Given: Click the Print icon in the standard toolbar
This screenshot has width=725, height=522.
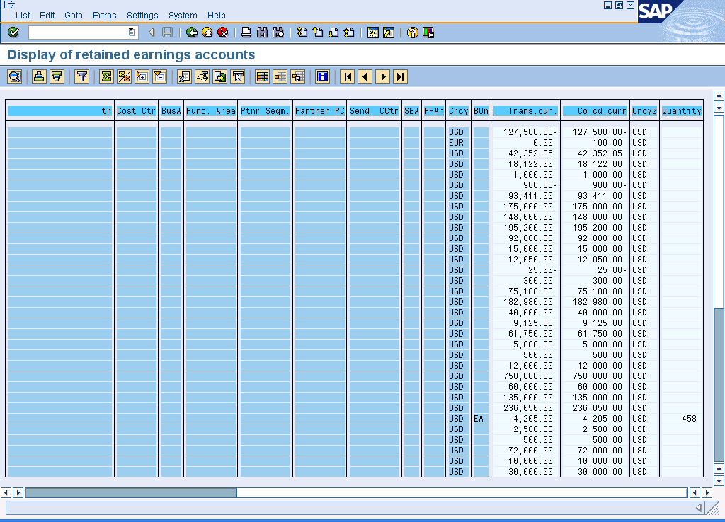Looking at the screenshot, I should coord(246,33).
